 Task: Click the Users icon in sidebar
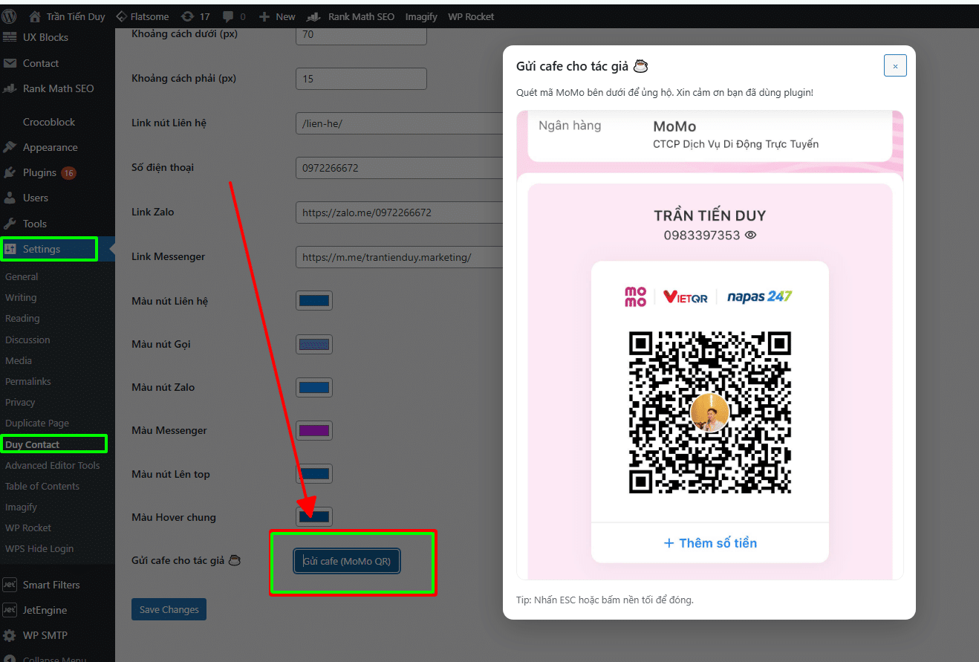(x=10, y=198)
